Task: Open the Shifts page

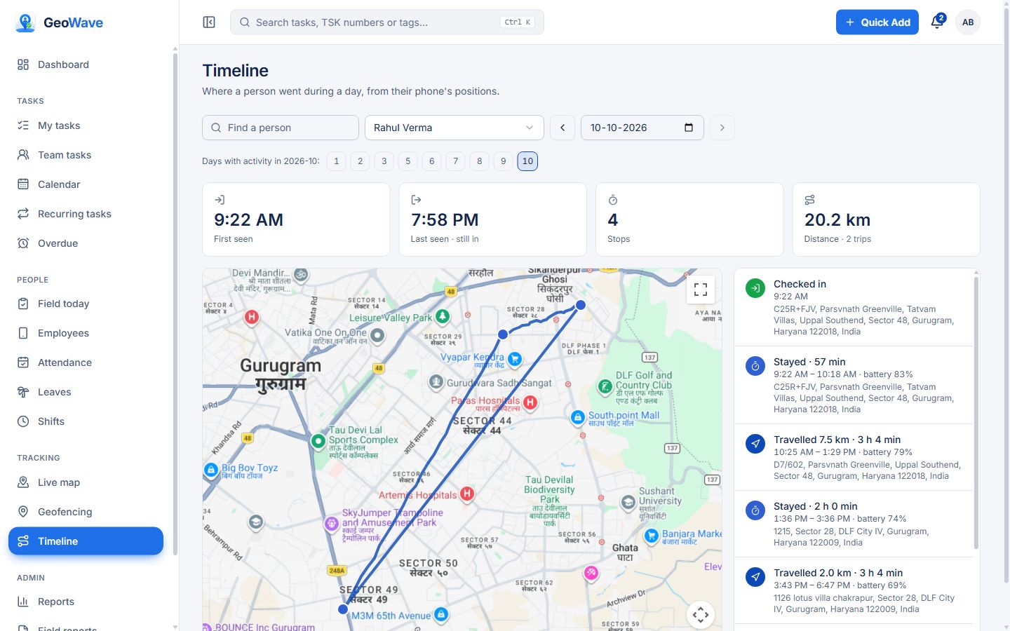Action: 86,421
